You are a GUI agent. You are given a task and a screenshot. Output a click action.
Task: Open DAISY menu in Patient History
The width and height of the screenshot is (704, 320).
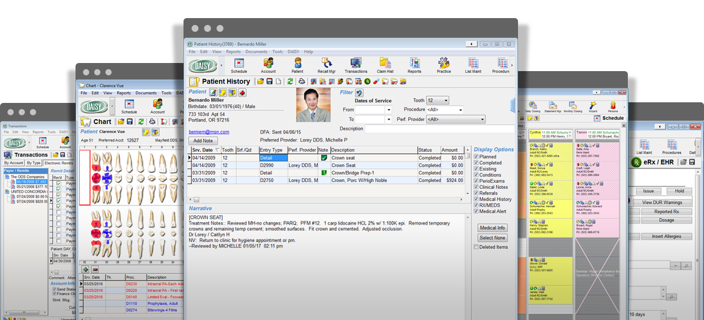(293, 52)
